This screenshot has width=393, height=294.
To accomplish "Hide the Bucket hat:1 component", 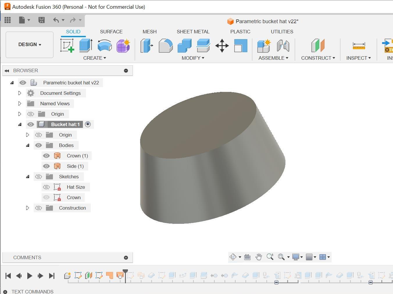I will (31, 124).
